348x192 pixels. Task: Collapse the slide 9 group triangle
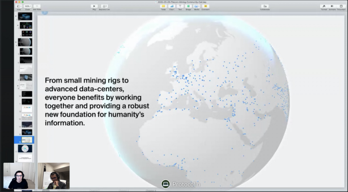[x=18, y=86]
